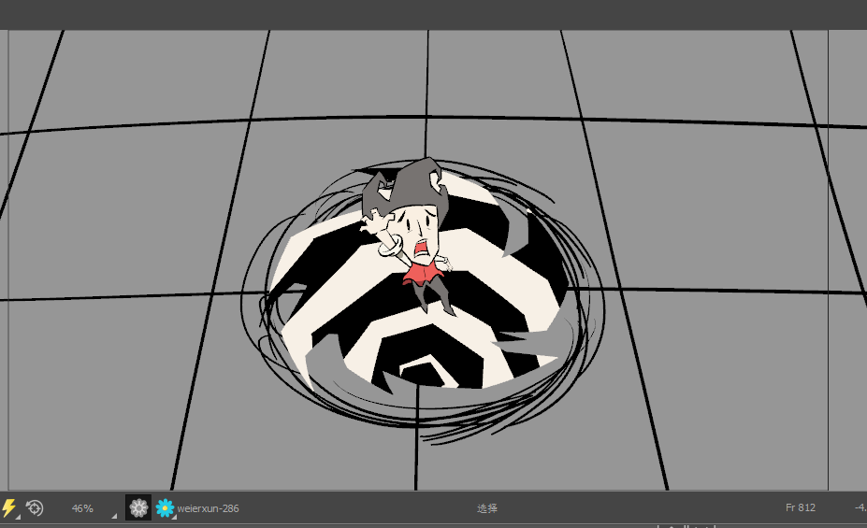Screen dimensions: 867x528
Task: Select the weierxun-286 drawing name label
Action: (208, 508)
